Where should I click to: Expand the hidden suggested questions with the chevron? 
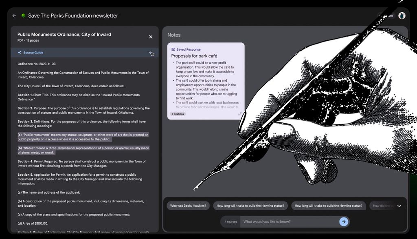pos(399,206)
